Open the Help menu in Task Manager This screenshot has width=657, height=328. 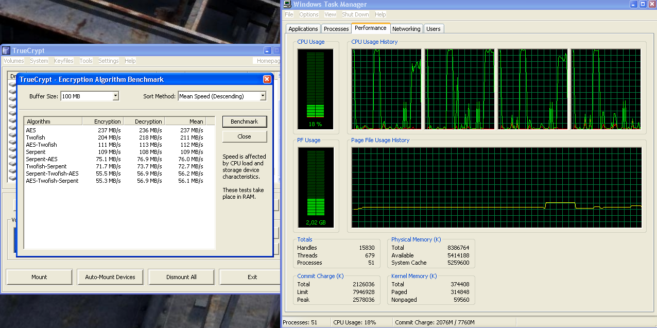point(381,14)
